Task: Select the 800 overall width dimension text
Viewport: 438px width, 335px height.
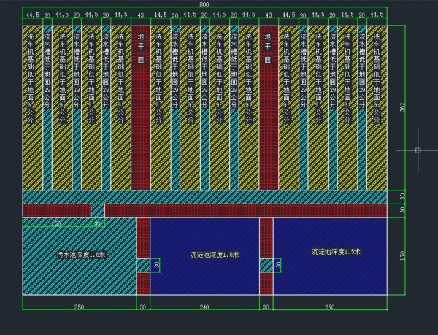Action: [x=204, y=4]
